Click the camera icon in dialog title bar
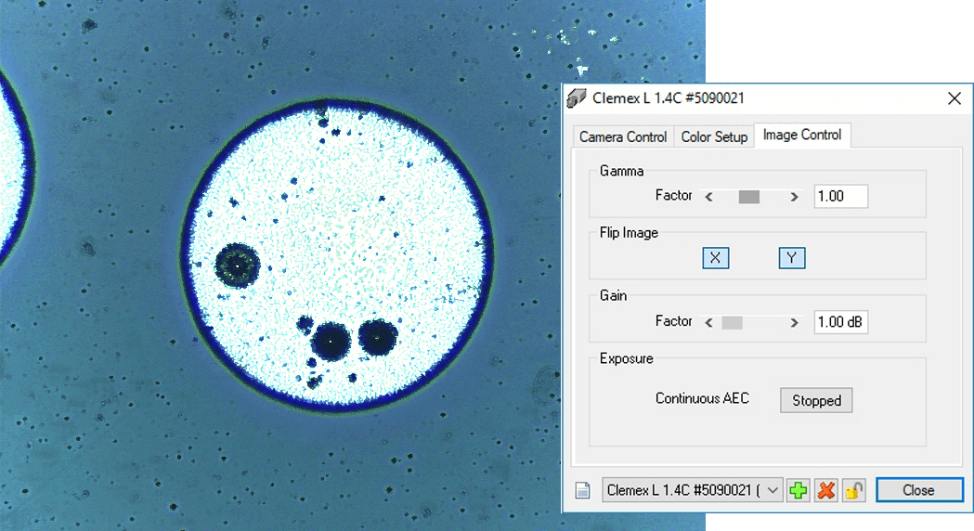 577,98
